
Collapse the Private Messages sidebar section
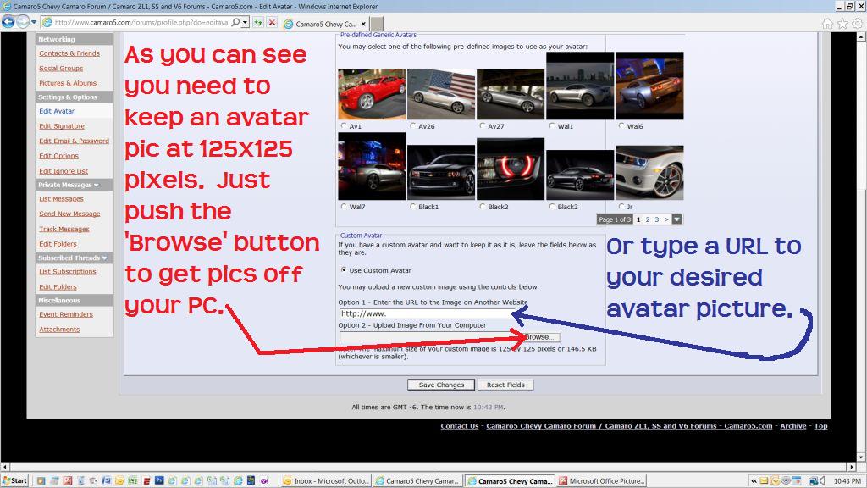point(96,184)
